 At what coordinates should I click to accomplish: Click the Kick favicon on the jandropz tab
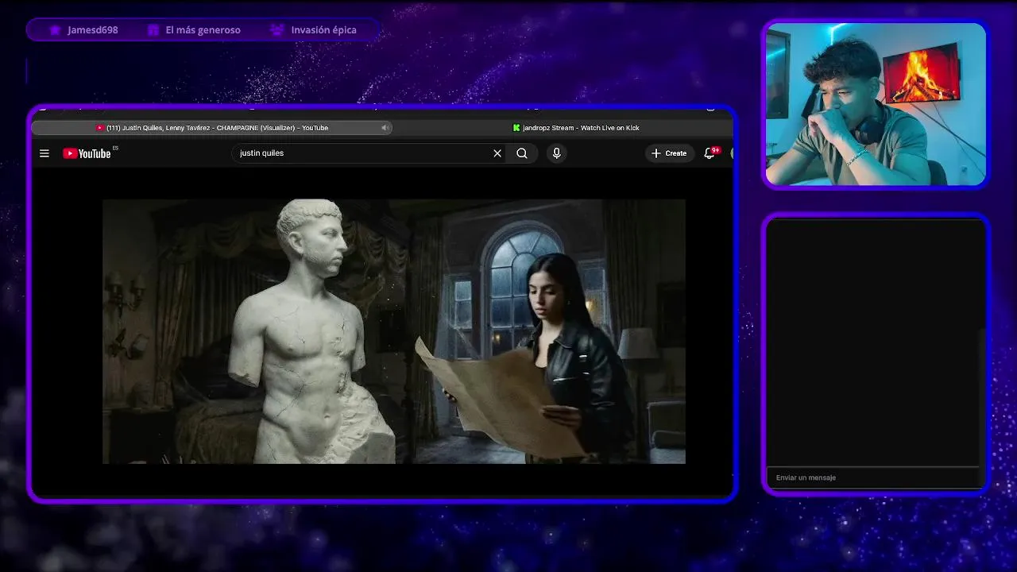(x=516, y=128)
